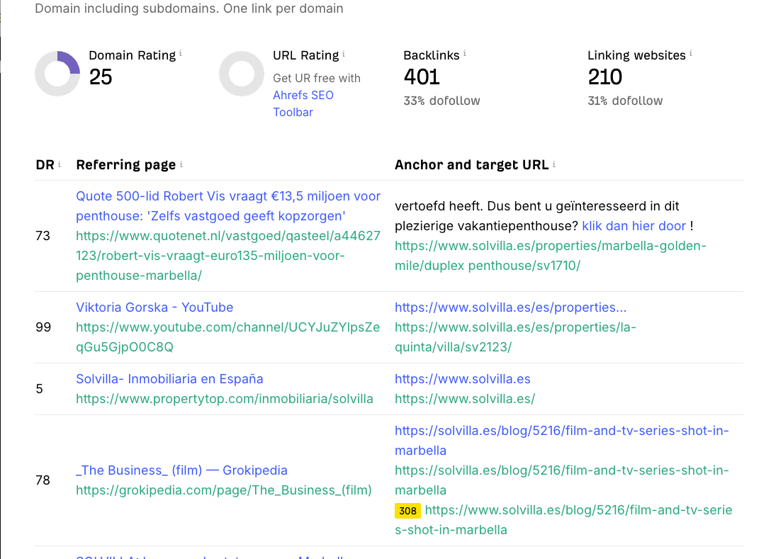
Task: Click the DR column header
Action: (45, 164)
